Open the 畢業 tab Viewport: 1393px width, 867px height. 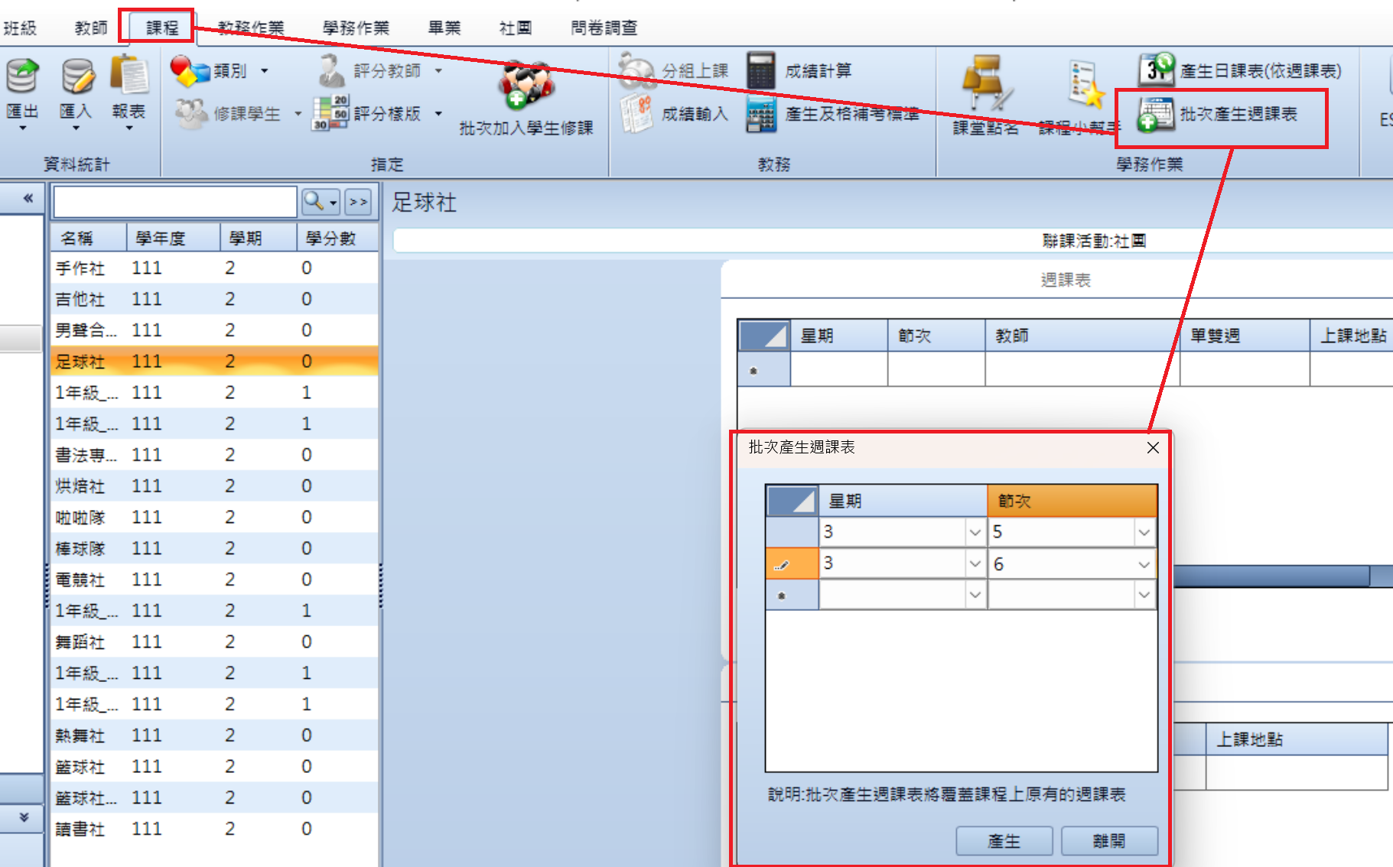click(444, 28)
